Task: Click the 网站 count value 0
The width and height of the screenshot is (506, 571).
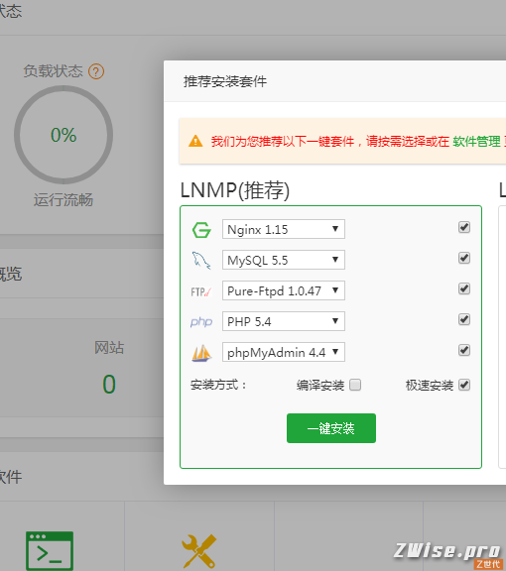Action: pos(109,385)
